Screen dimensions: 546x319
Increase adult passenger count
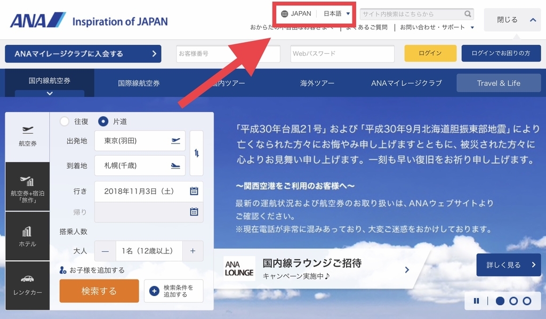(192, 251)
